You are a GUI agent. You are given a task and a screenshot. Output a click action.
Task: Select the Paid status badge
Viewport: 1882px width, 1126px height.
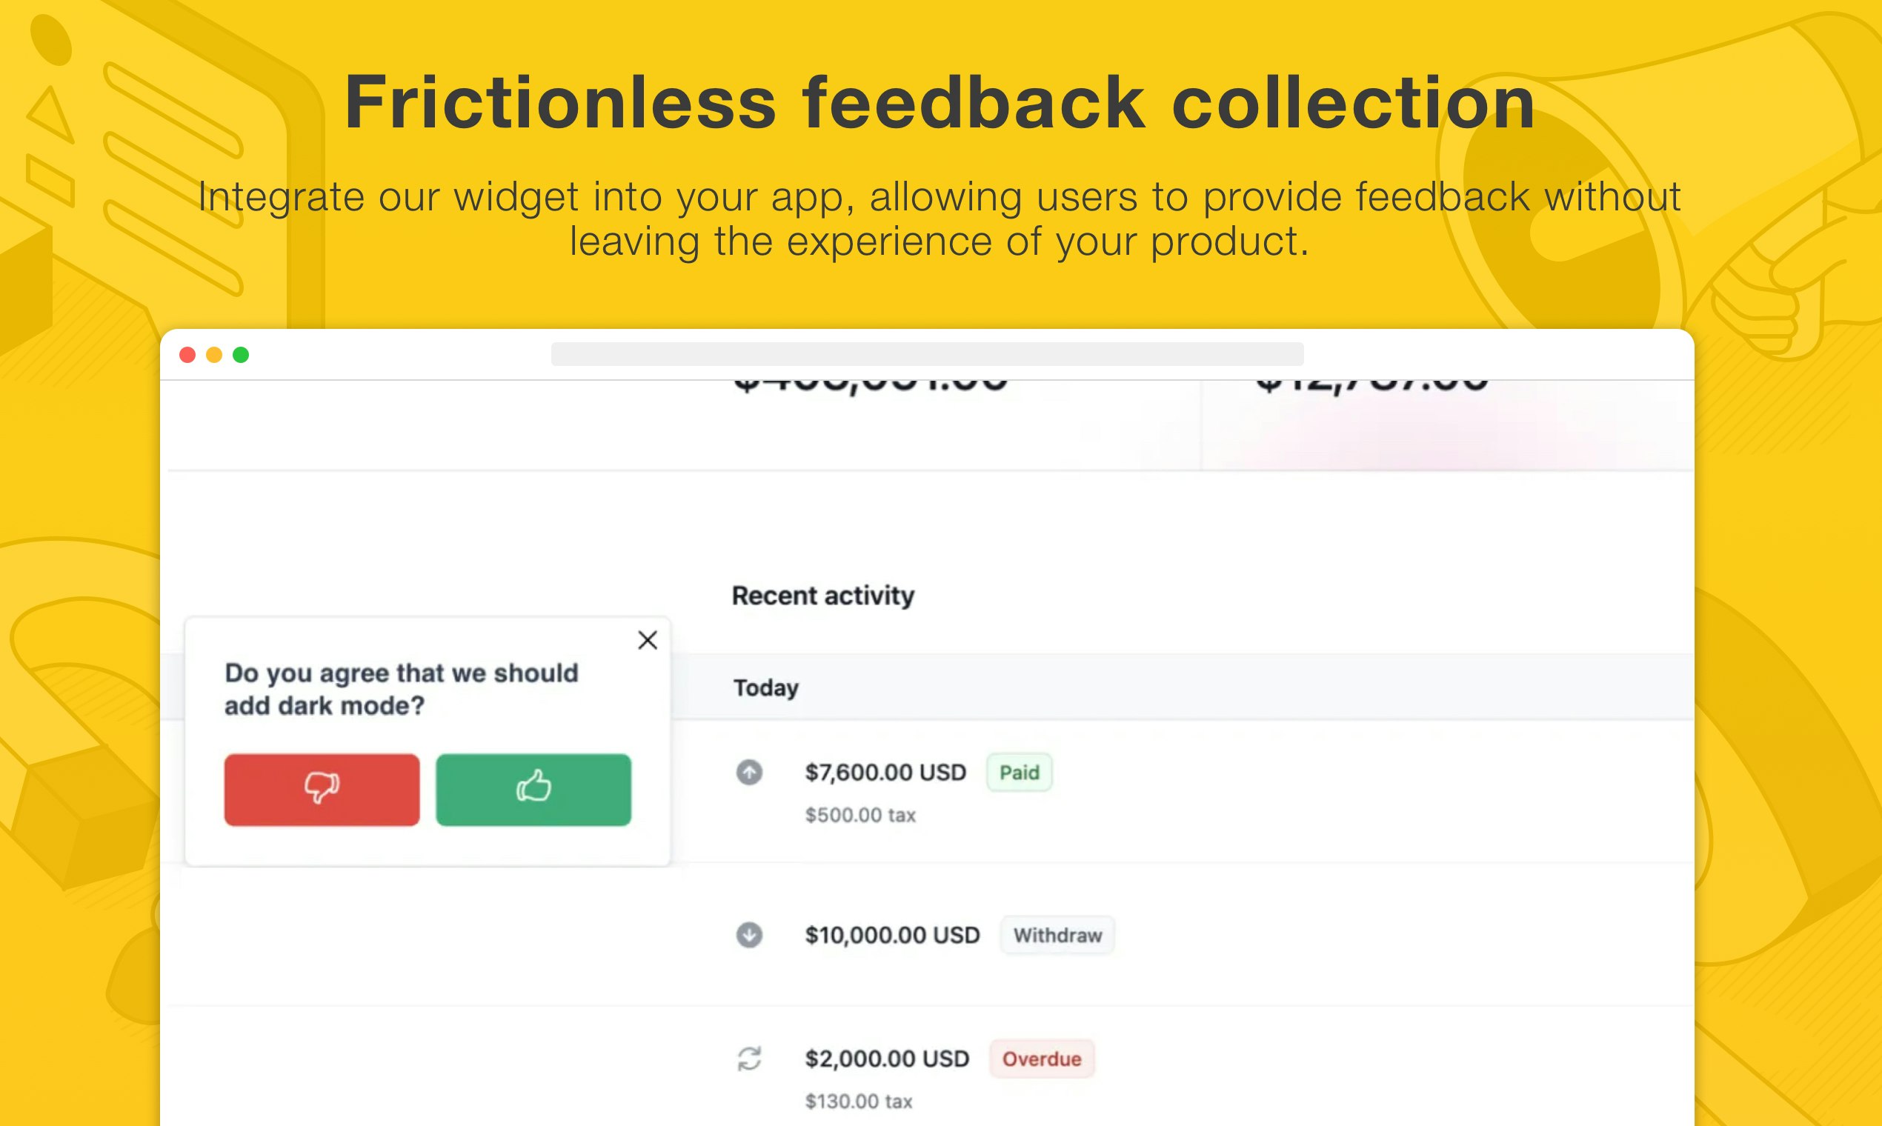pyautogui.click(x=1019, y=773)
